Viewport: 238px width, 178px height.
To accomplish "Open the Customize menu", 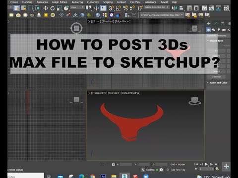I will (x=93, y=2).
